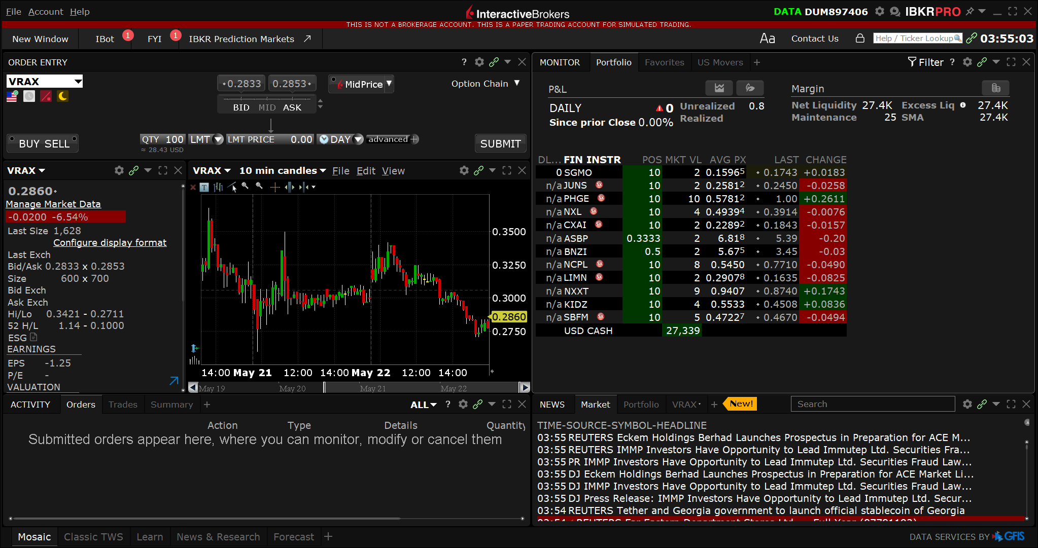This screenshot has height=548, width=1038.
Task: Open the Manage Market Data link
Action: click(53, 204)
